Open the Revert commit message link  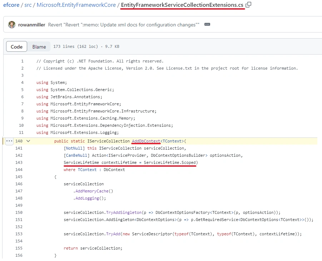(124, 25)
